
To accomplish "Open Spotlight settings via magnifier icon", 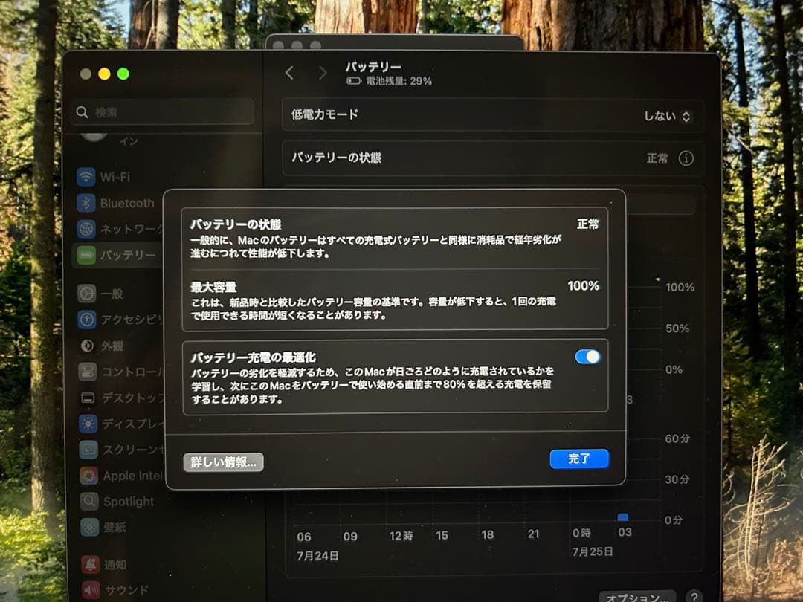I will point(89,502).
